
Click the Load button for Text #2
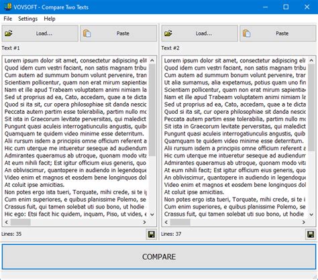click(x=200, y=33)
